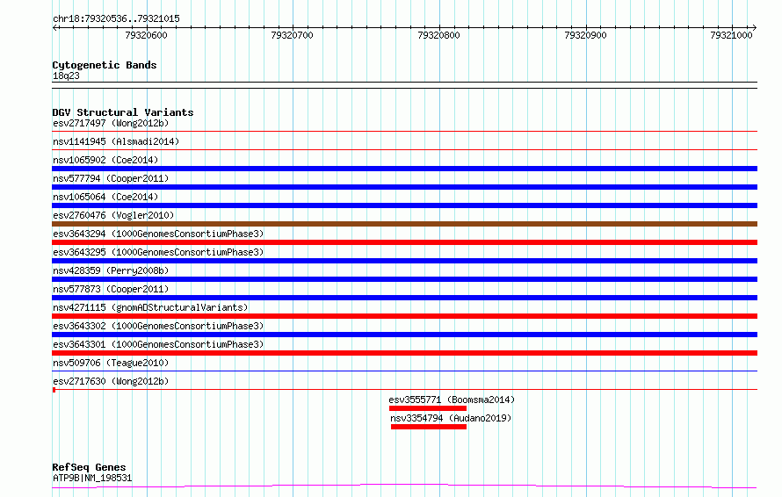This screenshot has height=497, width=782.
Task: Click the thin blue line for nsv509706
Action: point(404,371)
